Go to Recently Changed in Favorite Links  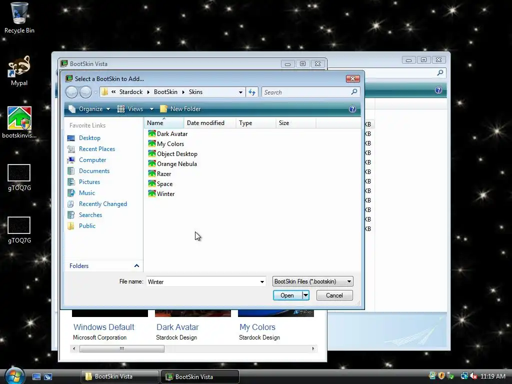pyautogui.click(x=103, y=204)
